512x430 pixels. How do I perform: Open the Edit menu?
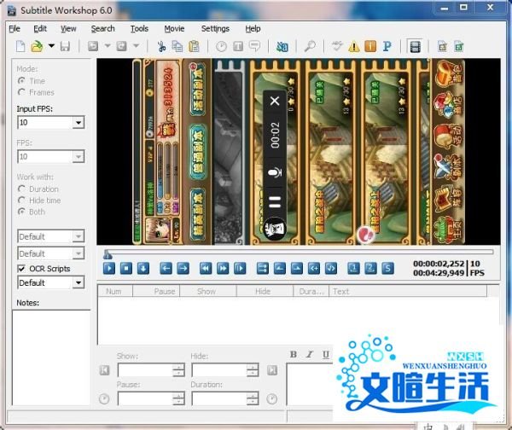40,29
